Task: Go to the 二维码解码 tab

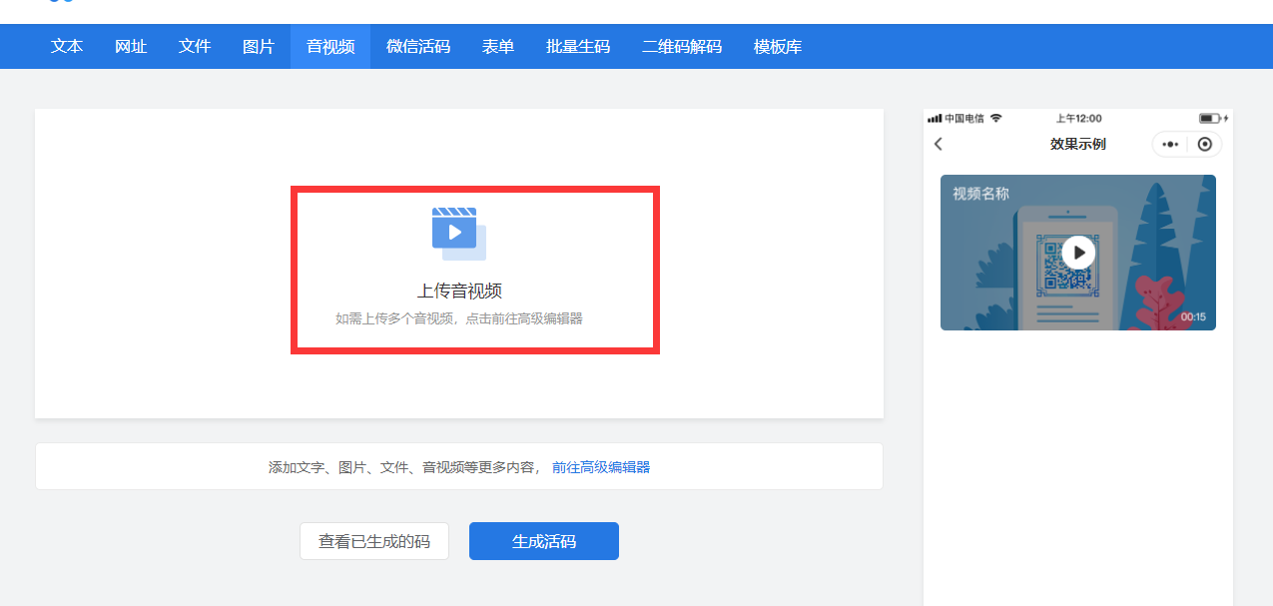Action: click(682, 46)
